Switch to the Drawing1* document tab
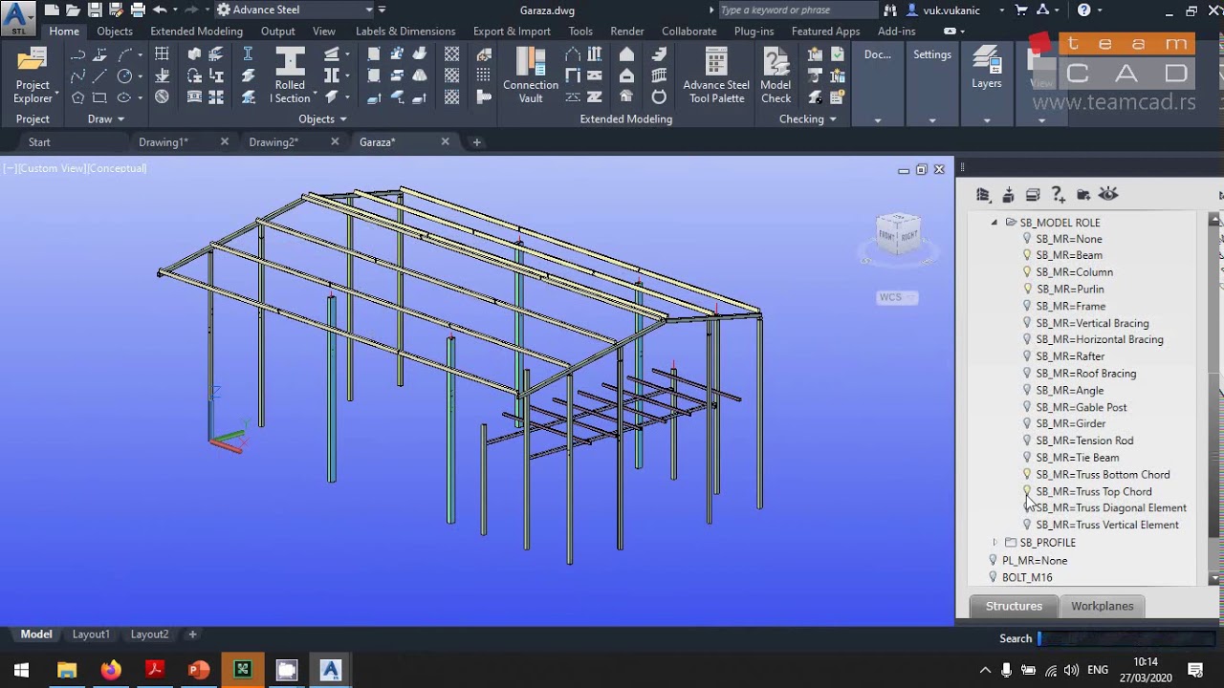Viewport: 1224px width, 688px height. (164, 142)
